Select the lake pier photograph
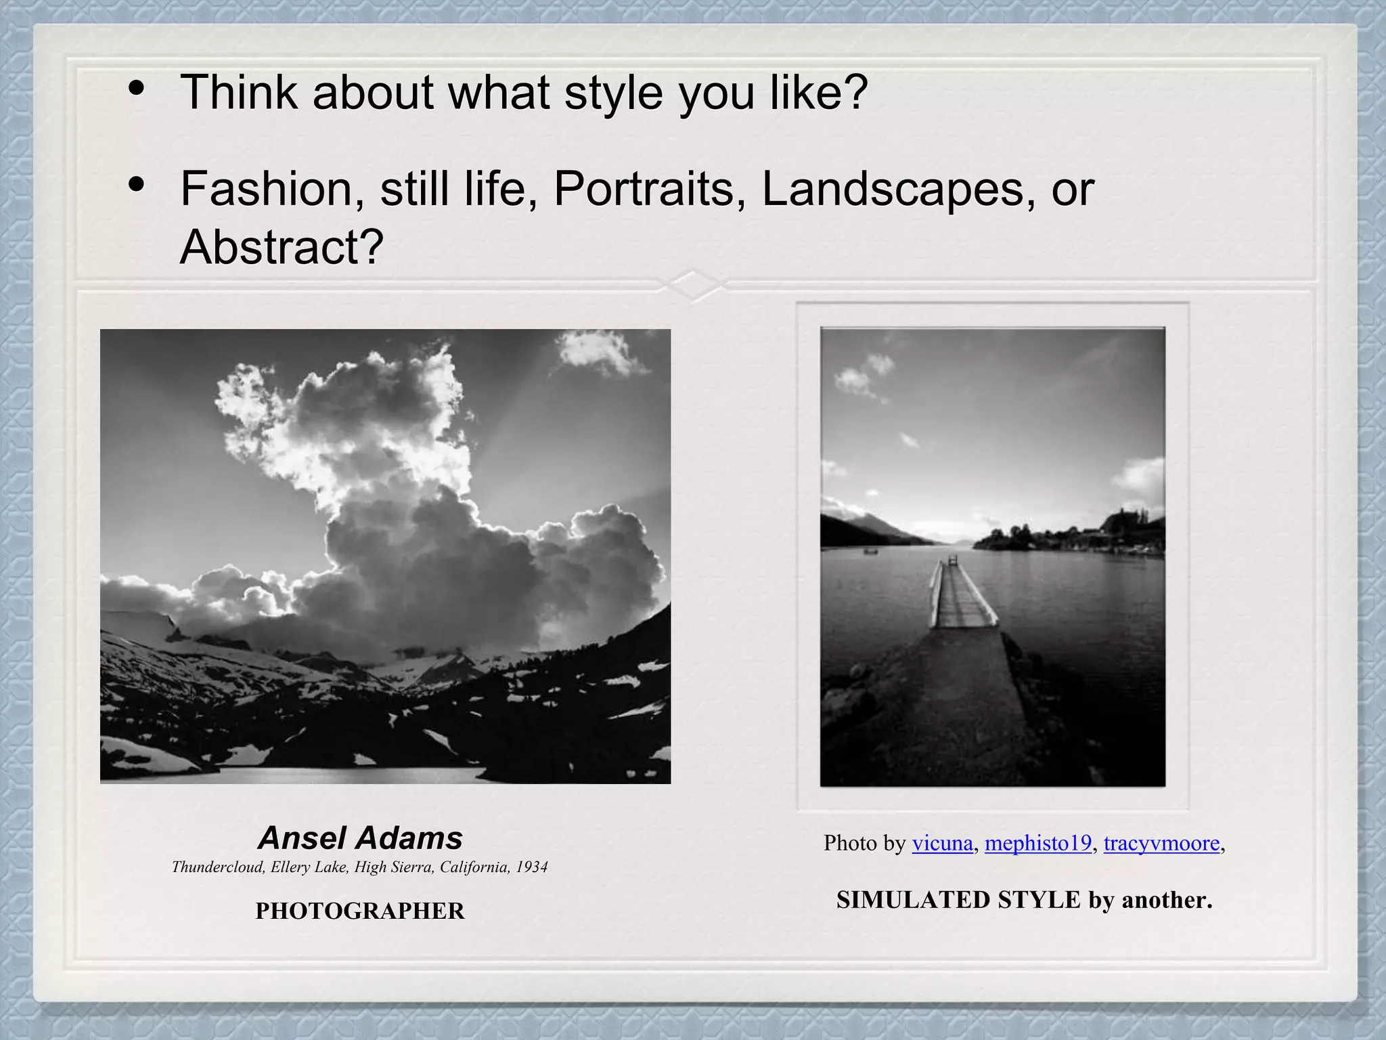The image size is (1386, 1040). (x=992, y=557)
